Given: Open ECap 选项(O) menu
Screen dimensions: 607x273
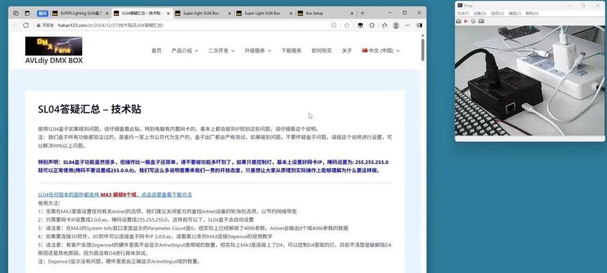Looking at the screenshot, I should pos(497,14).
